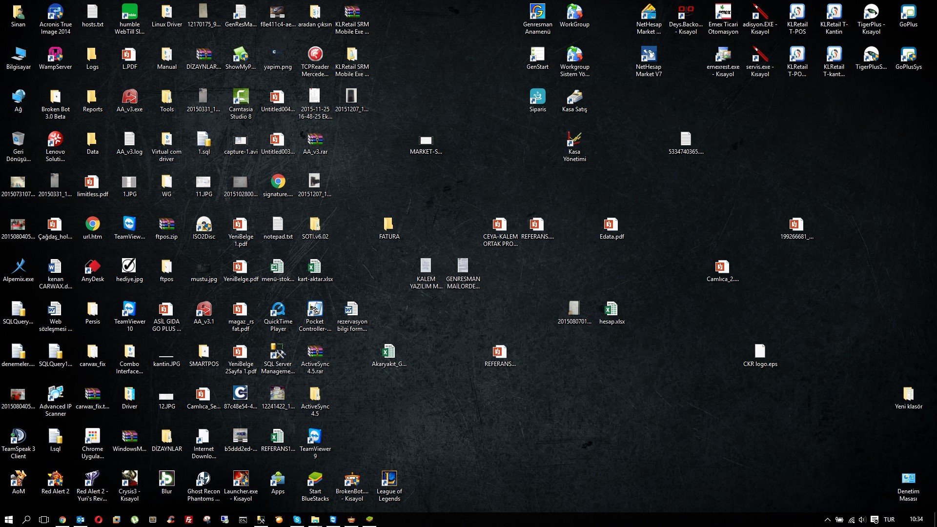Image resolution: width=937 pixels, height=527 pixels.
Task: Click the Show desktop taskbar sliver
Action: [935, 520]
